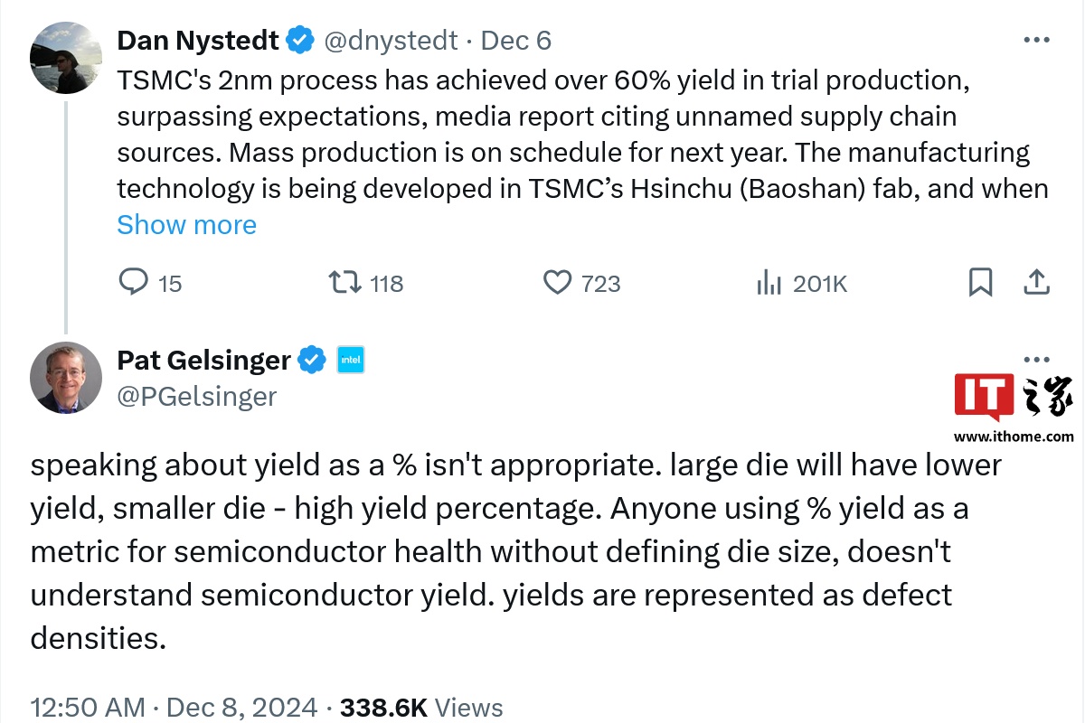Visit the @PGelsinger handle link
1085x723 pixels.
click(197, 396)
